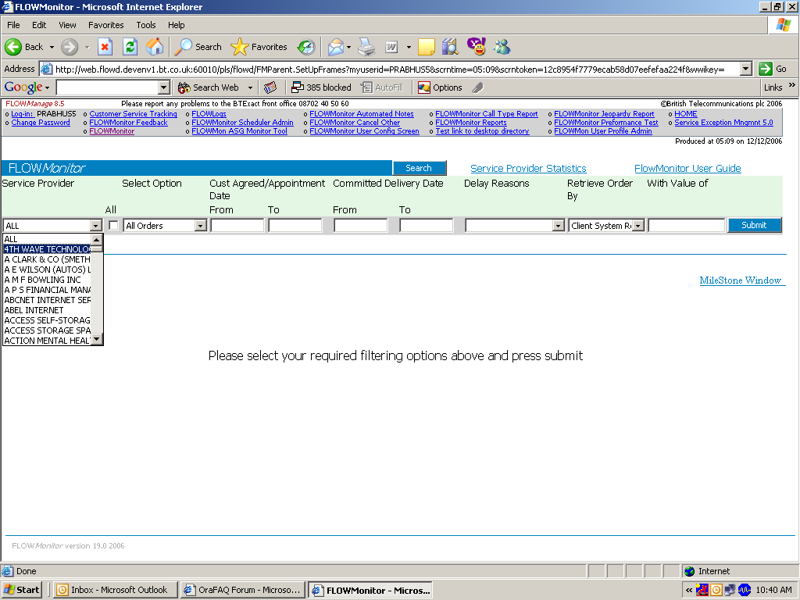The width and height of the screenshot is (800, 600).
Task: Open the View menu
Action: [67, 25]
